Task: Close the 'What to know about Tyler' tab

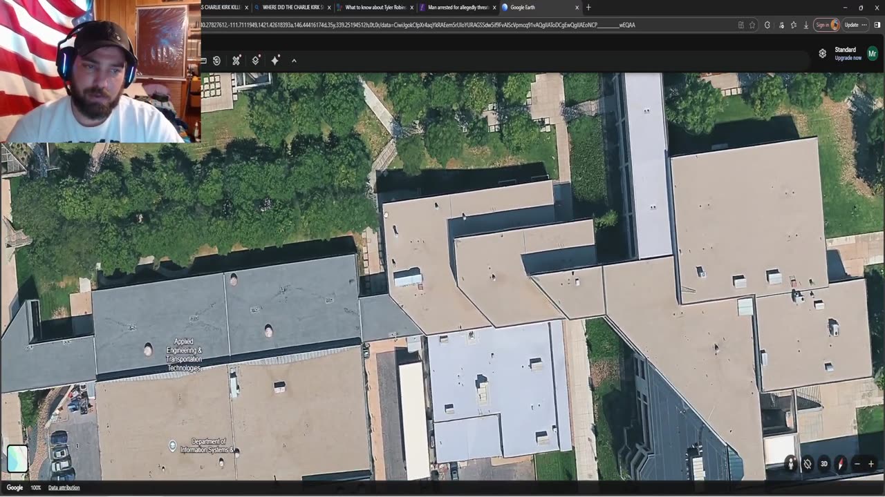Action: click(412, 8)
